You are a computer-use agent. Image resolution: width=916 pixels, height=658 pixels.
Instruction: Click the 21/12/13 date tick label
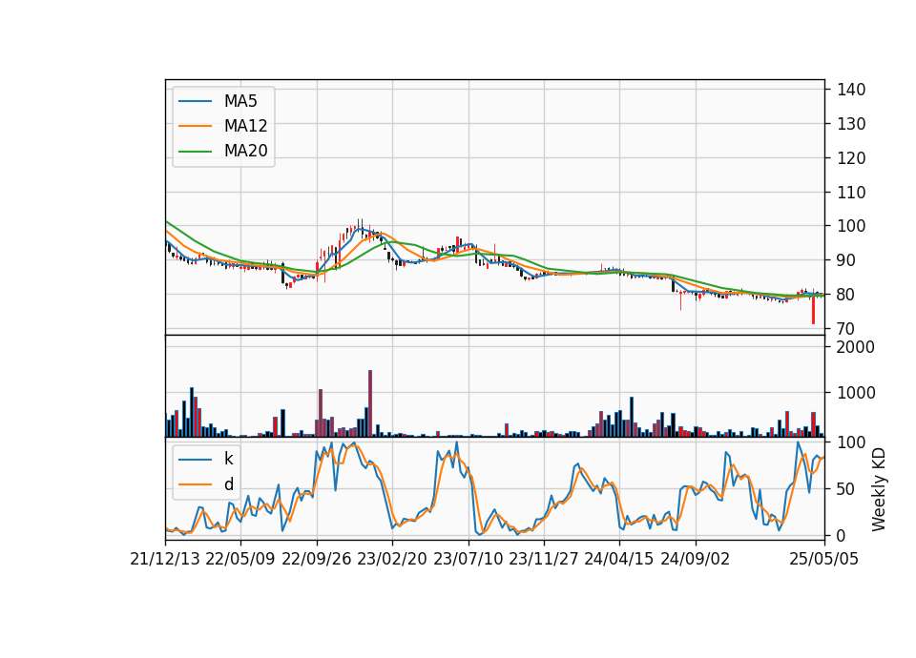coord(165,559)
